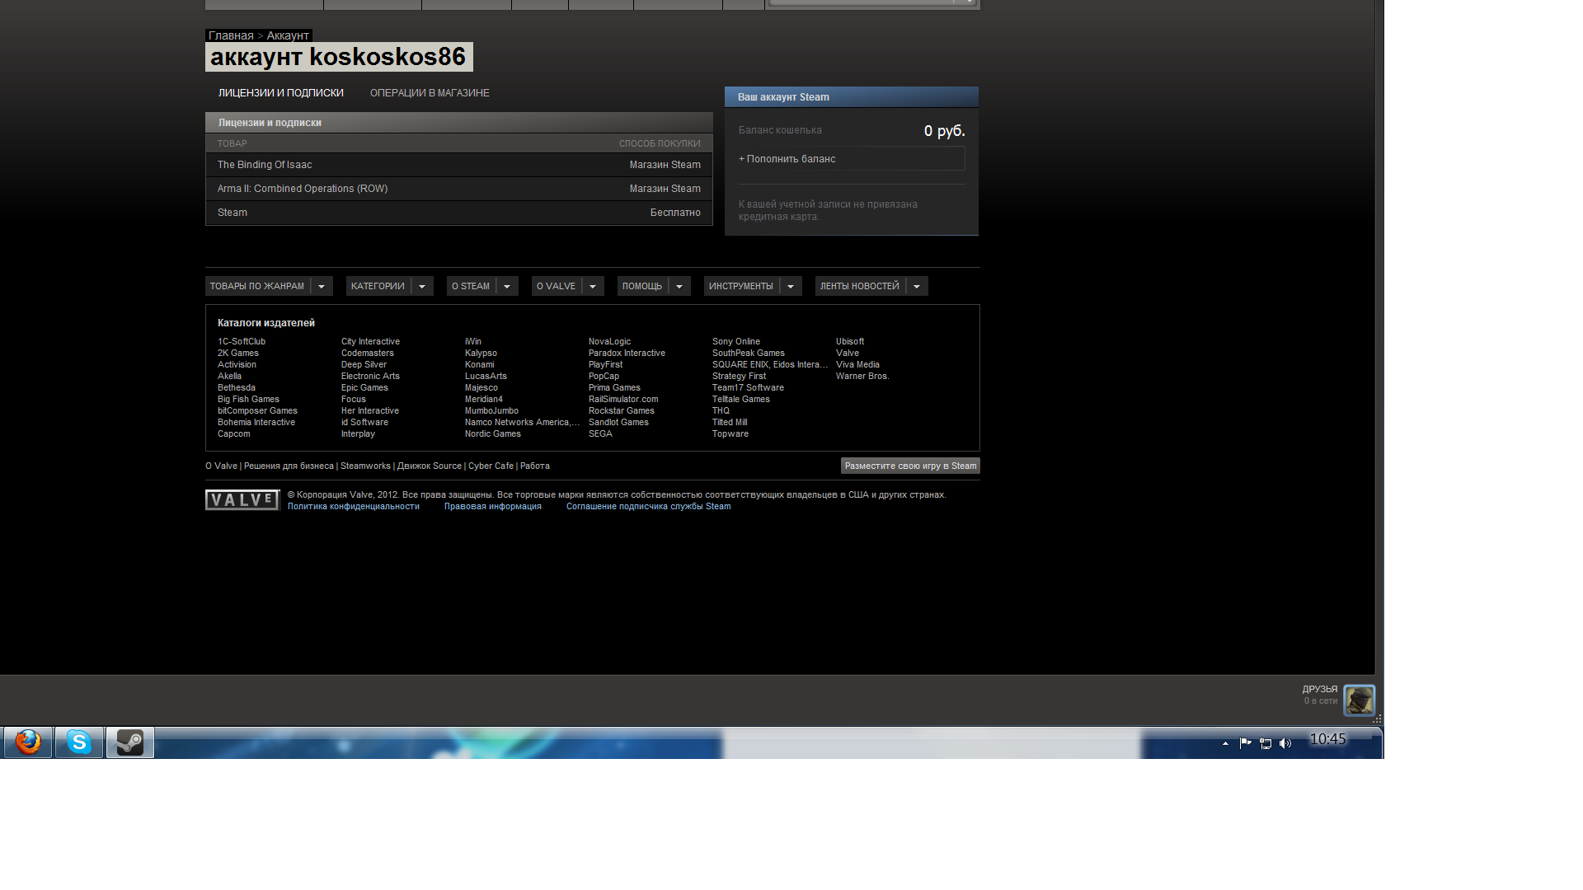
Task: Open the Warner Bros. publisher catalog
Action: (x=862, y=376)
